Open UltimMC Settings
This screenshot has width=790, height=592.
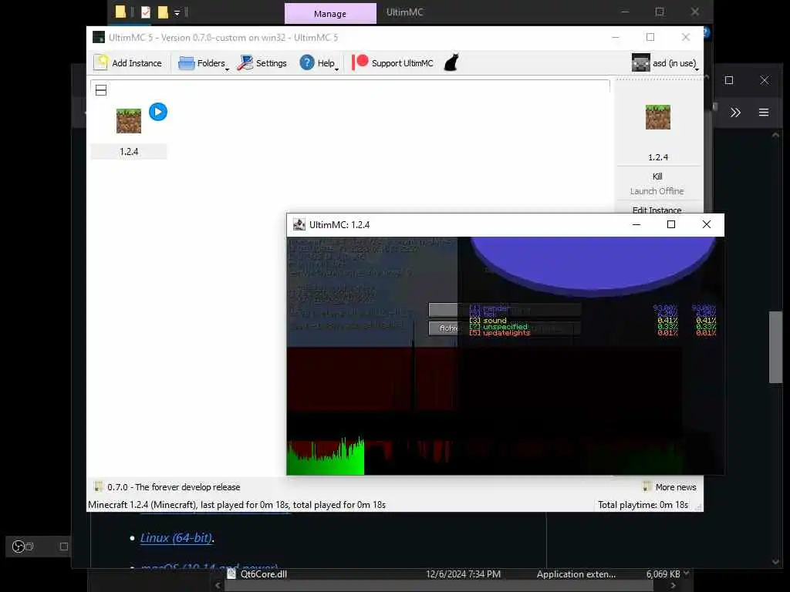pos(262,63)
